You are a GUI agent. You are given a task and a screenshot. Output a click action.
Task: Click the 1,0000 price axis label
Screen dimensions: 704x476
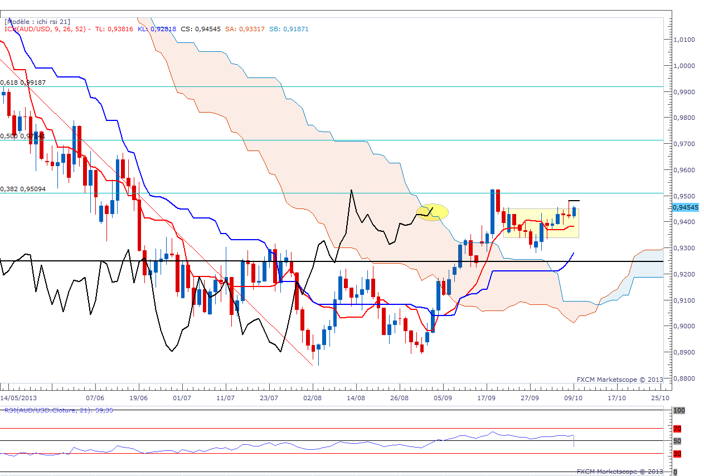click(684, 66)
